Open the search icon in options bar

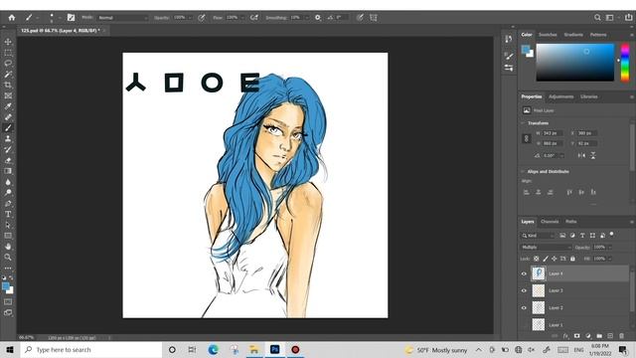pos(597,18)
